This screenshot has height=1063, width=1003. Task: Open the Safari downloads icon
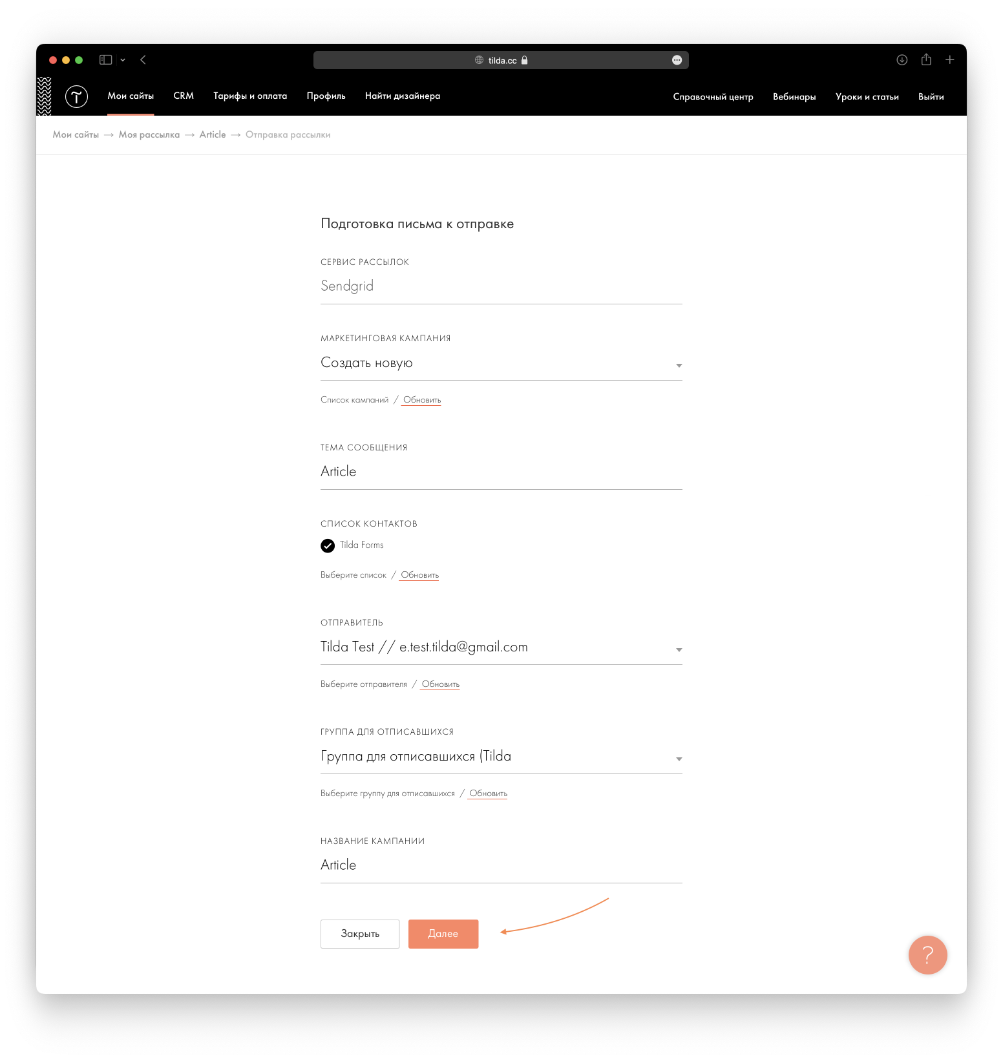tap(902, 60)
